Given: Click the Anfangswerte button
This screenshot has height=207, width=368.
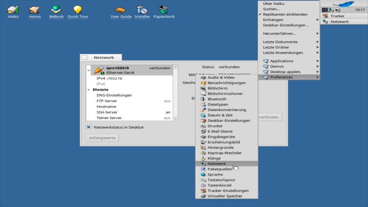Looking at the screenshot, I should [102, 138].
